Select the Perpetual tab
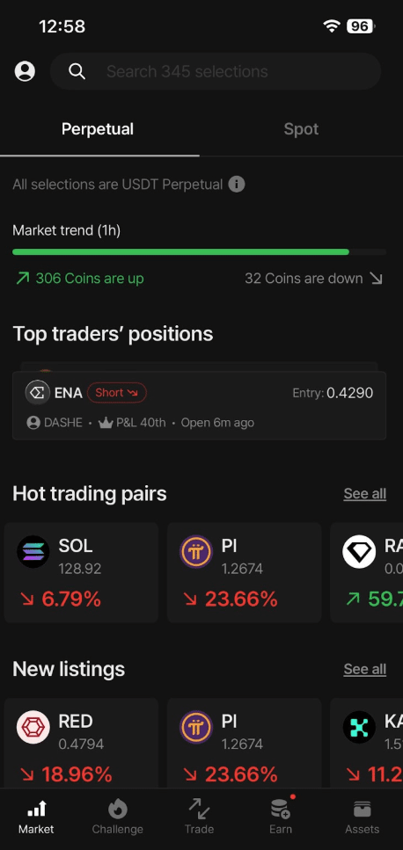The image size is (403, 850). 98,129
